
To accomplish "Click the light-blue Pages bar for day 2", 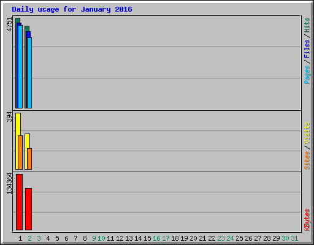I will point(29,73).
